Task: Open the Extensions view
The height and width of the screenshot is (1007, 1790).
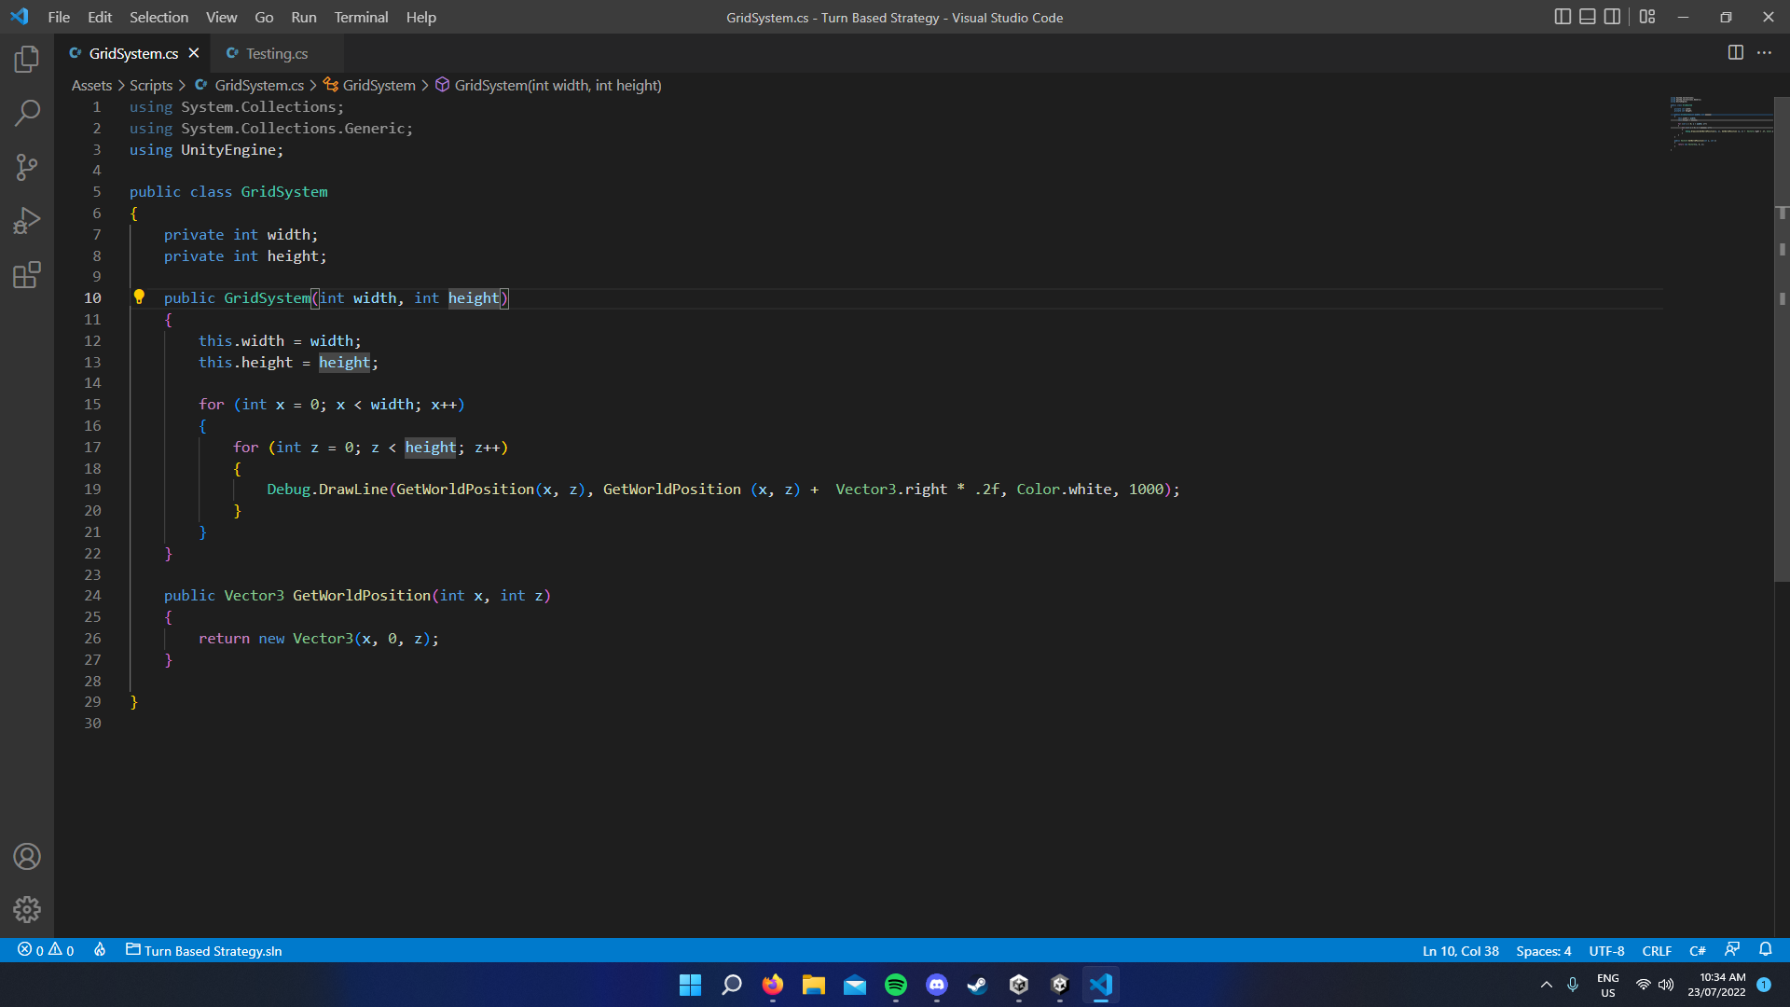Action: pyautogui.click(x=27, y=275)
